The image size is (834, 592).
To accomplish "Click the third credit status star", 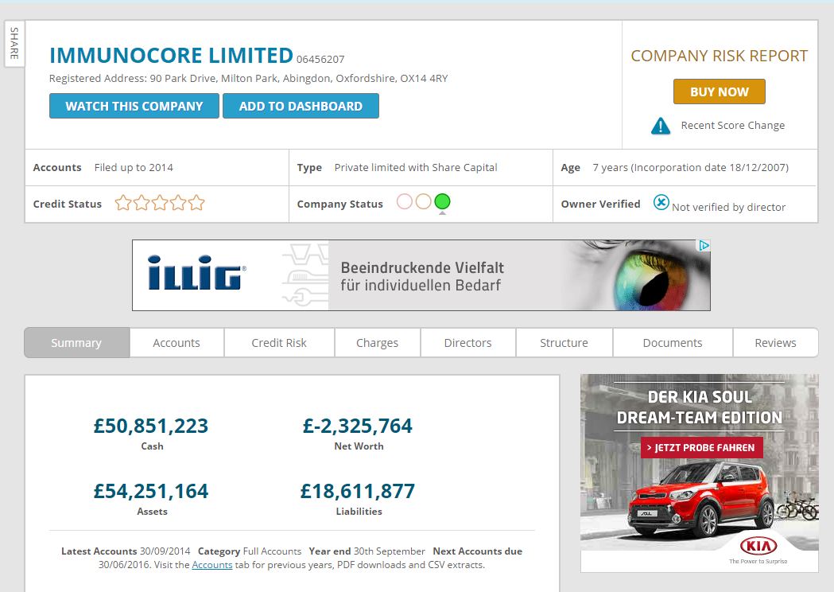I will [x=160, y=203].
